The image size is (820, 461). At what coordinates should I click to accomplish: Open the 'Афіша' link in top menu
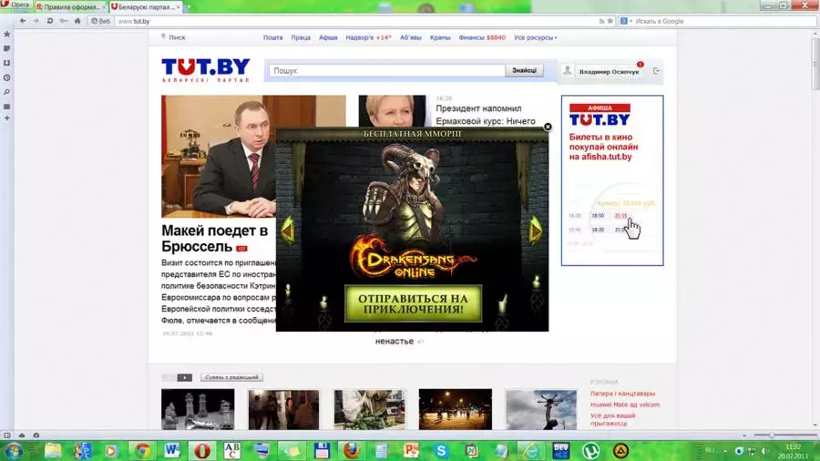(x=328, y=37)
